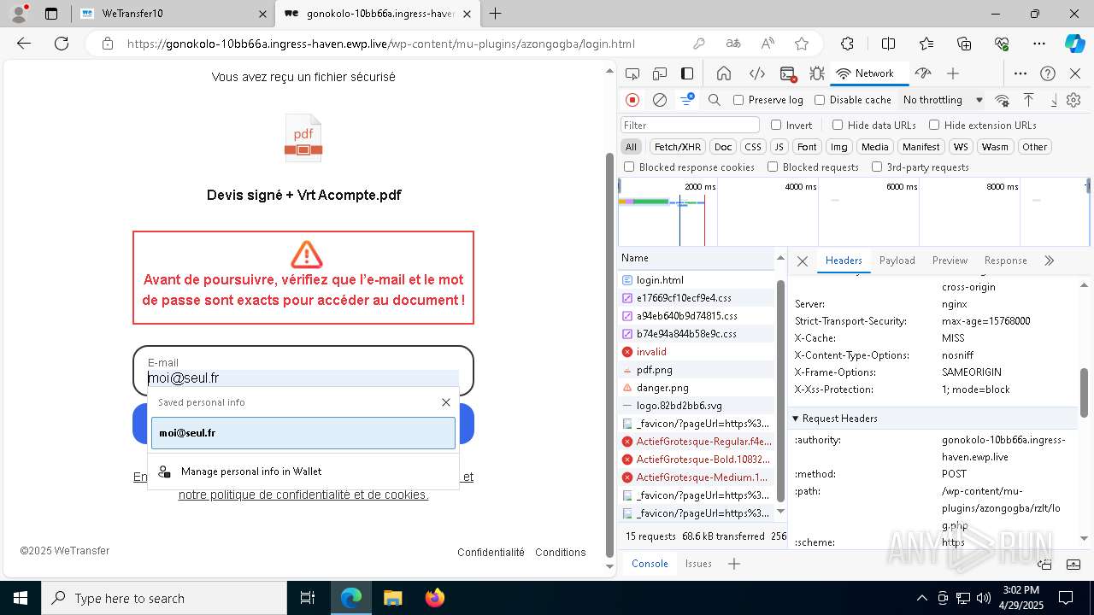Select the Headers tab
This screenshot has width=1094, height=615.
click(x=844, y=261)
